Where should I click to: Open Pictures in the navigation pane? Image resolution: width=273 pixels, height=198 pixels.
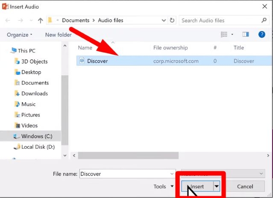[x=31, y=115]
